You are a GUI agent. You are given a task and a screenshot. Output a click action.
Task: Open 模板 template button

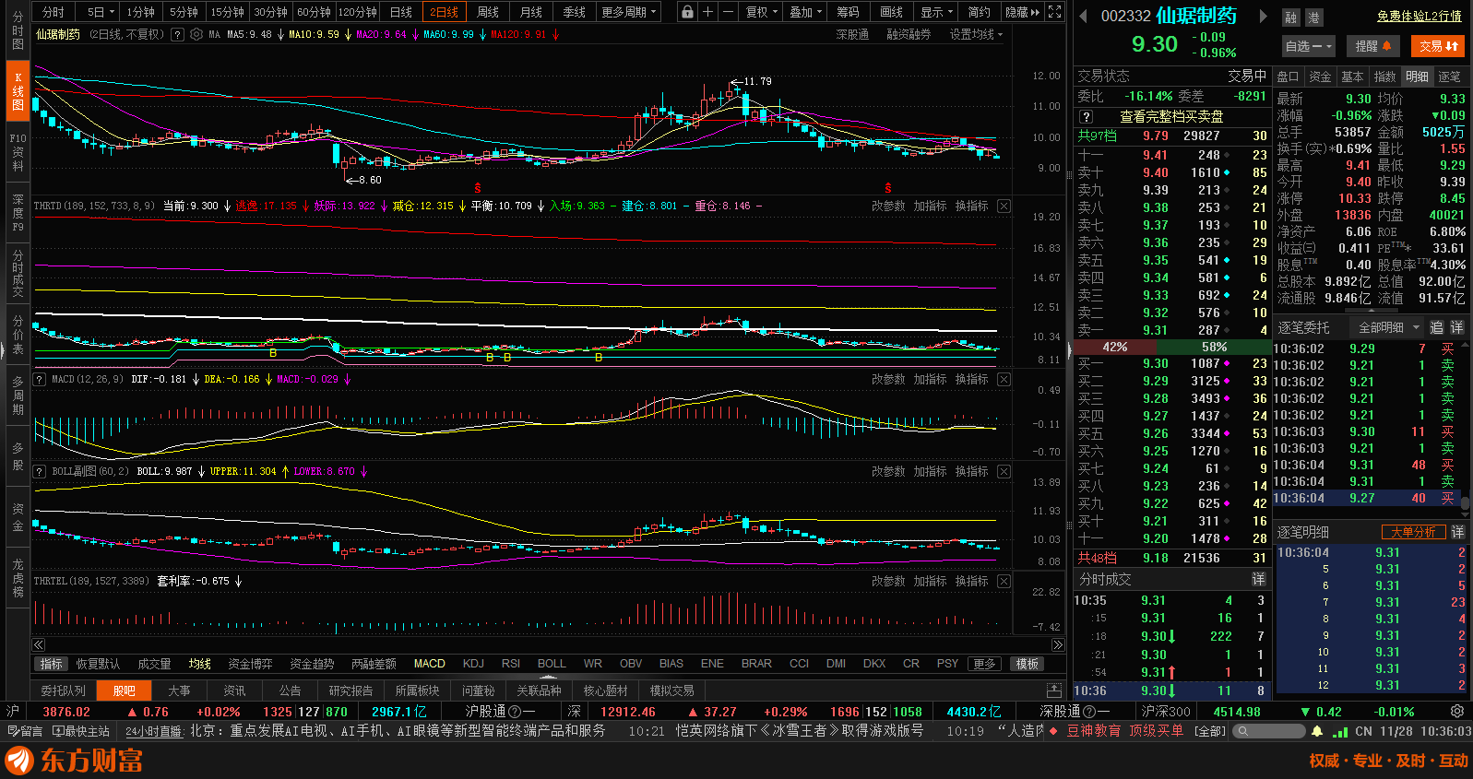click(1027, 664)
